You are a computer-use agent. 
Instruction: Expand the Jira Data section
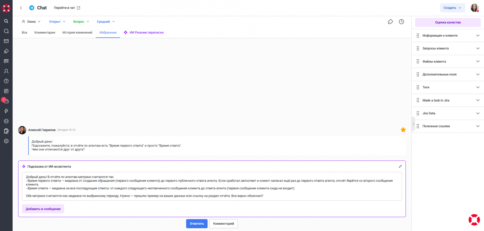click(x=448, y=114)
